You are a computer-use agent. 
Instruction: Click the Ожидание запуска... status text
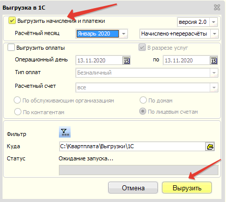click(x=86, y=158)
